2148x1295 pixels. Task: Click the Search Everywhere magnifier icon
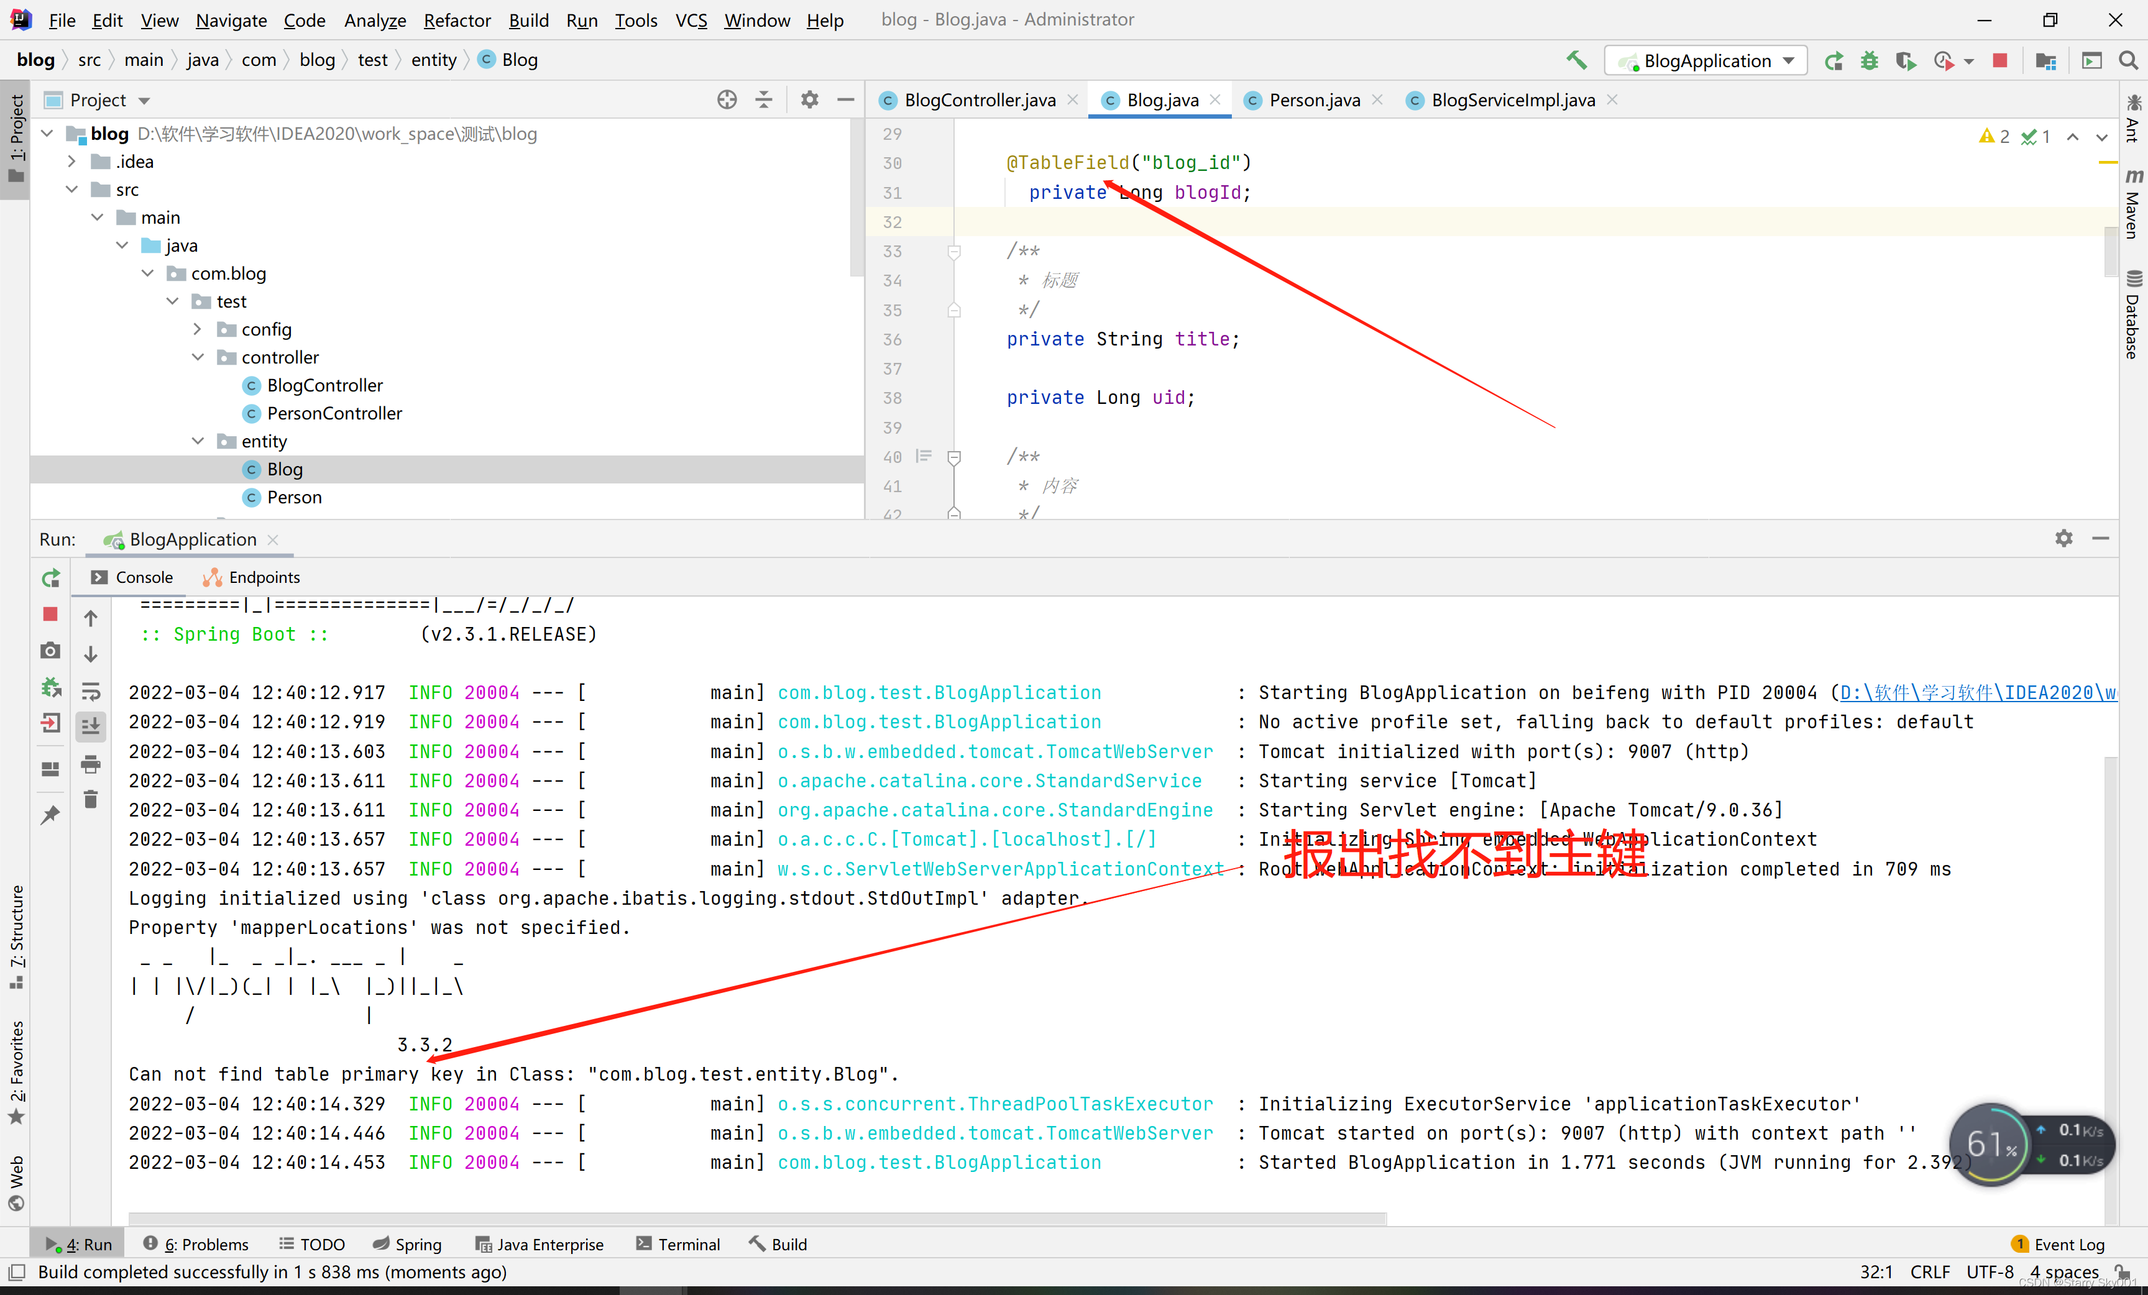click(x=2128, y=60)
